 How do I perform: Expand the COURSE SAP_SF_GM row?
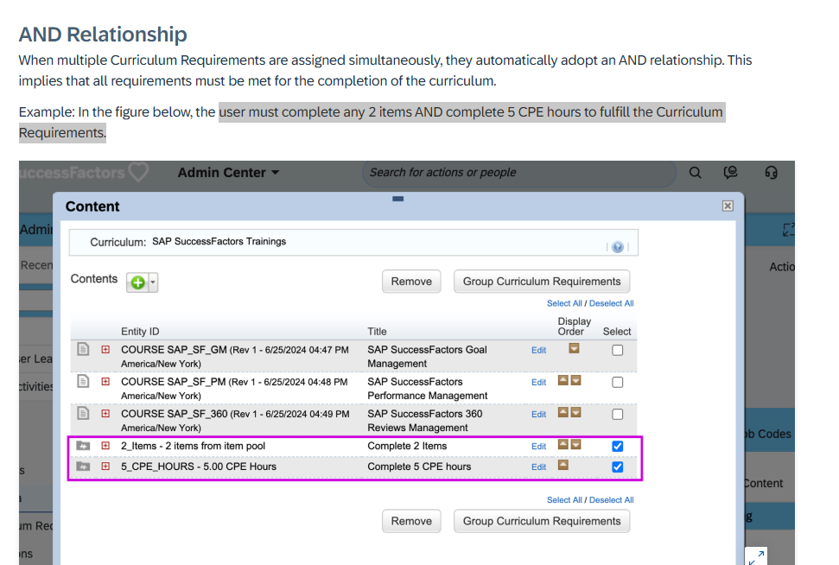click(105, 350)
